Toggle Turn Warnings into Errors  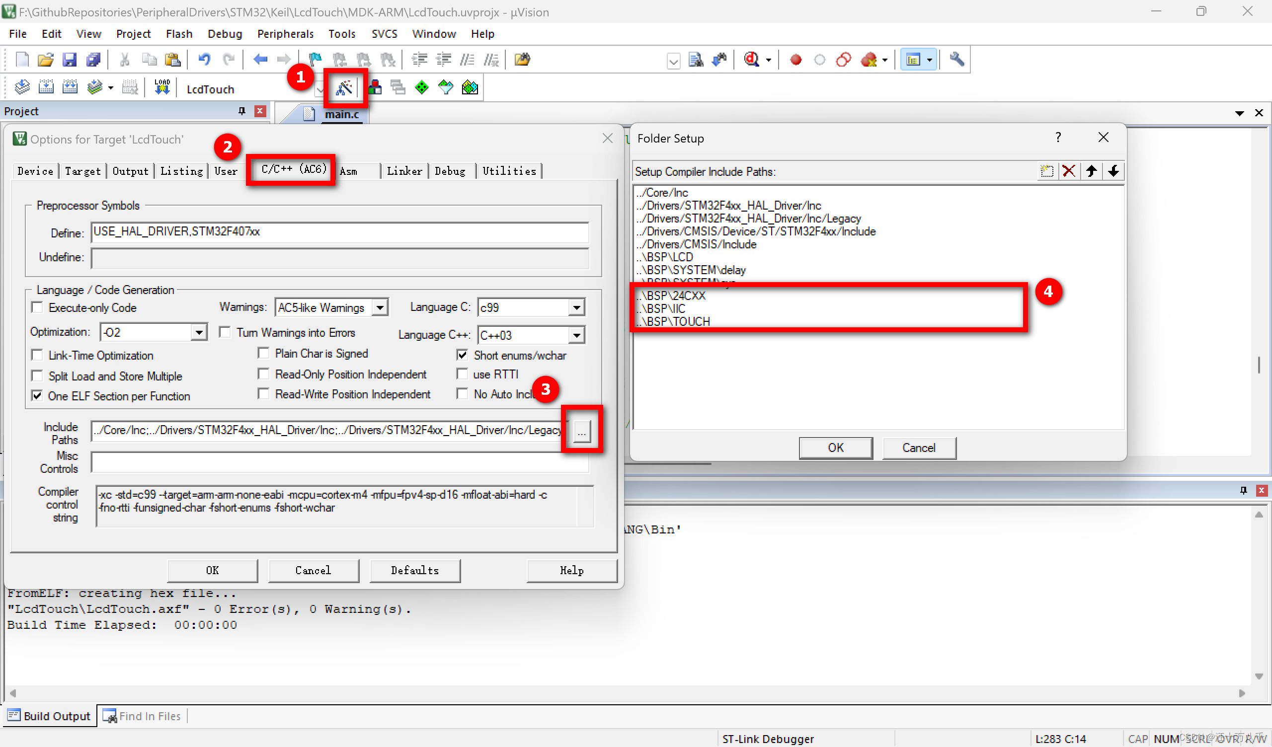coord(225,332)
